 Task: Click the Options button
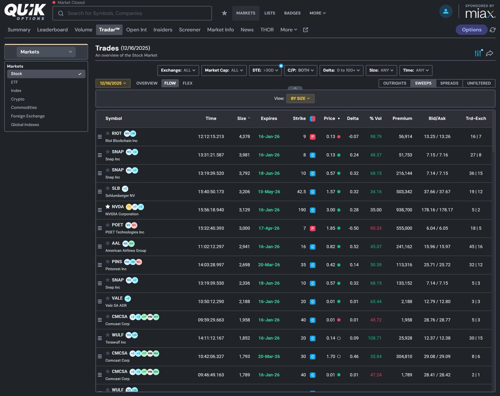(472, 30)
